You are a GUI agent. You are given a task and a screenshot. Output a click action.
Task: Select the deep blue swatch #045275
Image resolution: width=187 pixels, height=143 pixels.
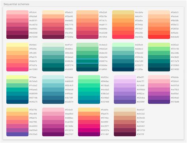tap(17, 102)
